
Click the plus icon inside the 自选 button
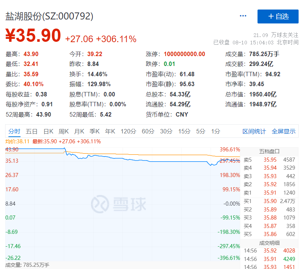coord(271,16)
